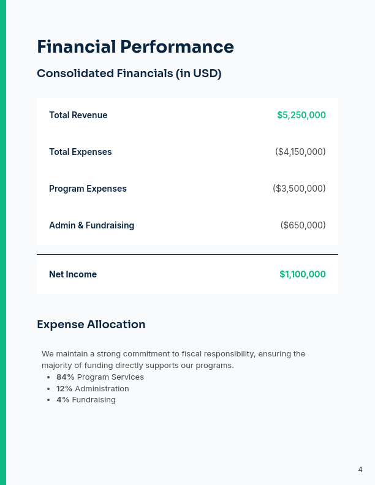Select the Consolidated Financials (in USD) subheading
The height and width of the screenshot is (485, 375).
(129, 73)
